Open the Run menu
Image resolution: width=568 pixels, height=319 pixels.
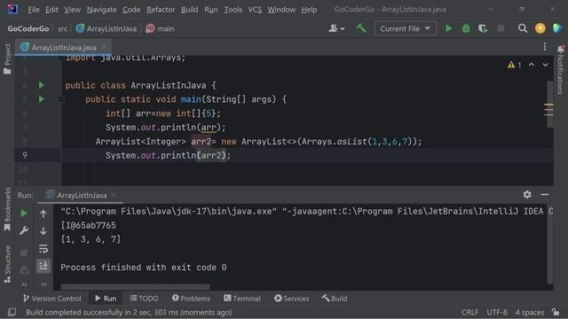[211, 10]
